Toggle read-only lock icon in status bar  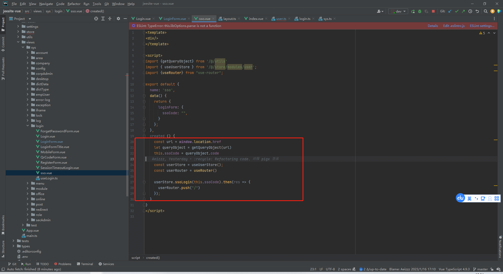pos(492,269)
